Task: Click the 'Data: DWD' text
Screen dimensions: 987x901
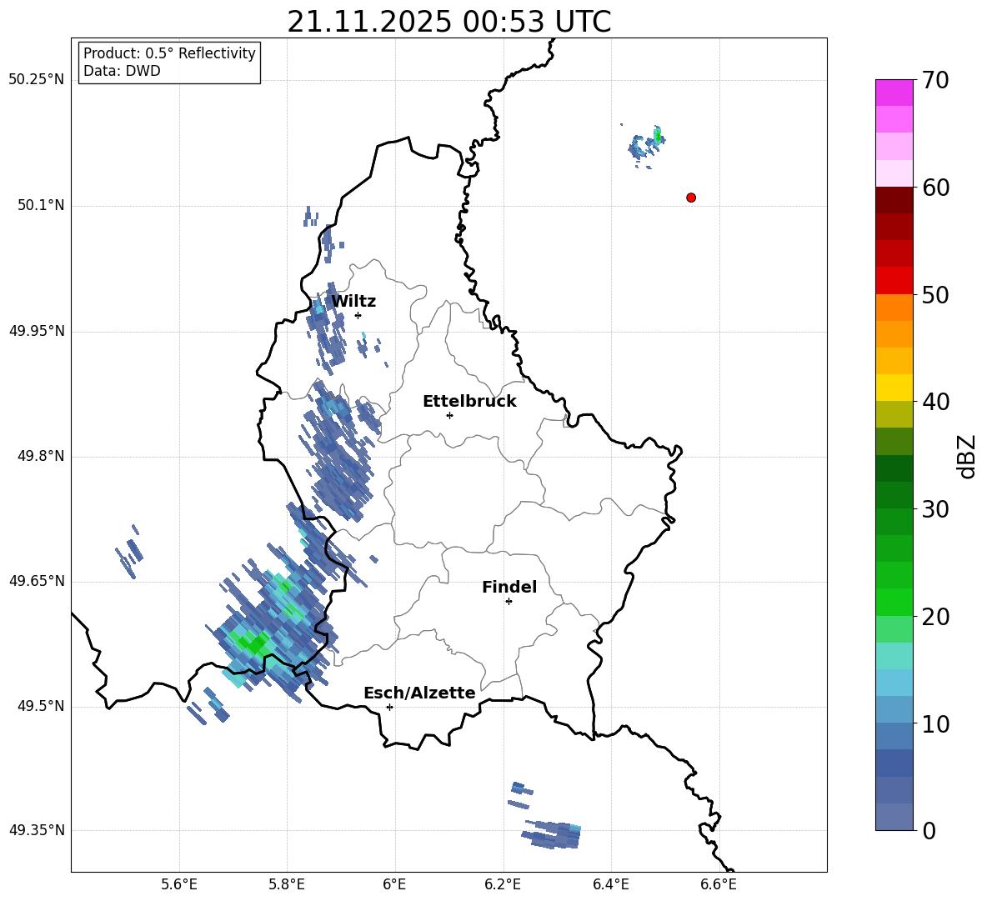Action: tap(122, 71)
